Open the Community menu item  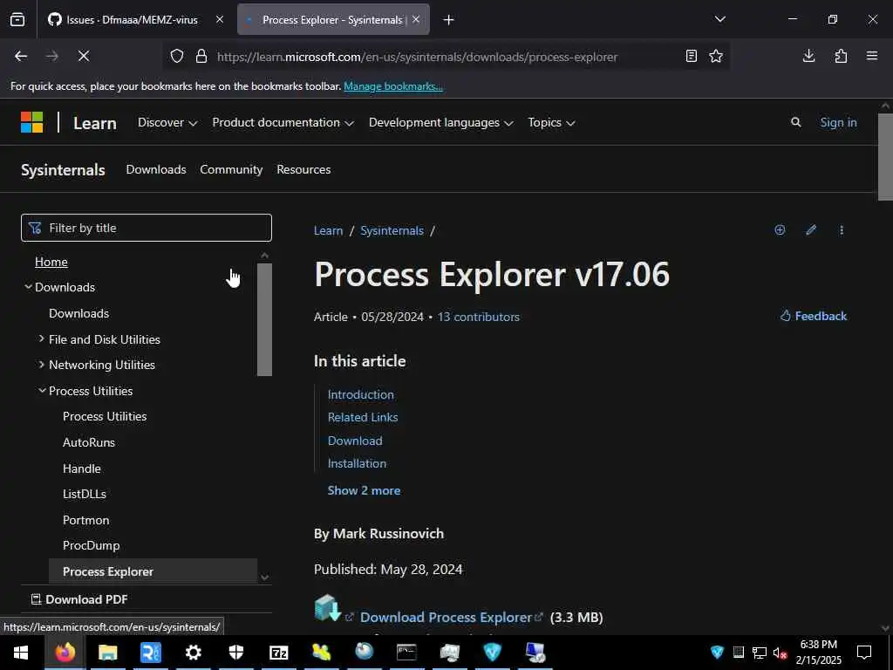[x=231, y=170]
